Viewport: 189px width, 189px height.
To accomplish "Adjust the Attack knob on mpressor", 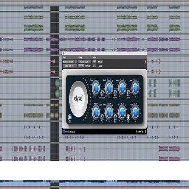I will point(109,88).
